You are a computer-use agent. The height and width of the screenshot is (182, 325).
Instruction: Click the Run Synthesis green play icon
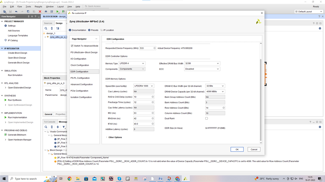pos(6,100)
